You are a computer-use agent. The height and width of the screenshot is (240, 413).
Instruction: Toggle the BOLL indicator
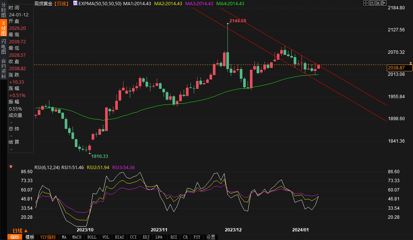coord(92,237)
